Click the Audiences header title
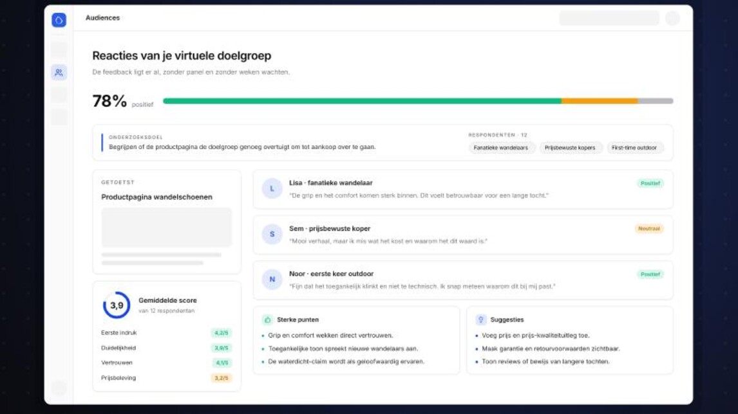Viewport: 738px width, 414px height. [102, 18]
